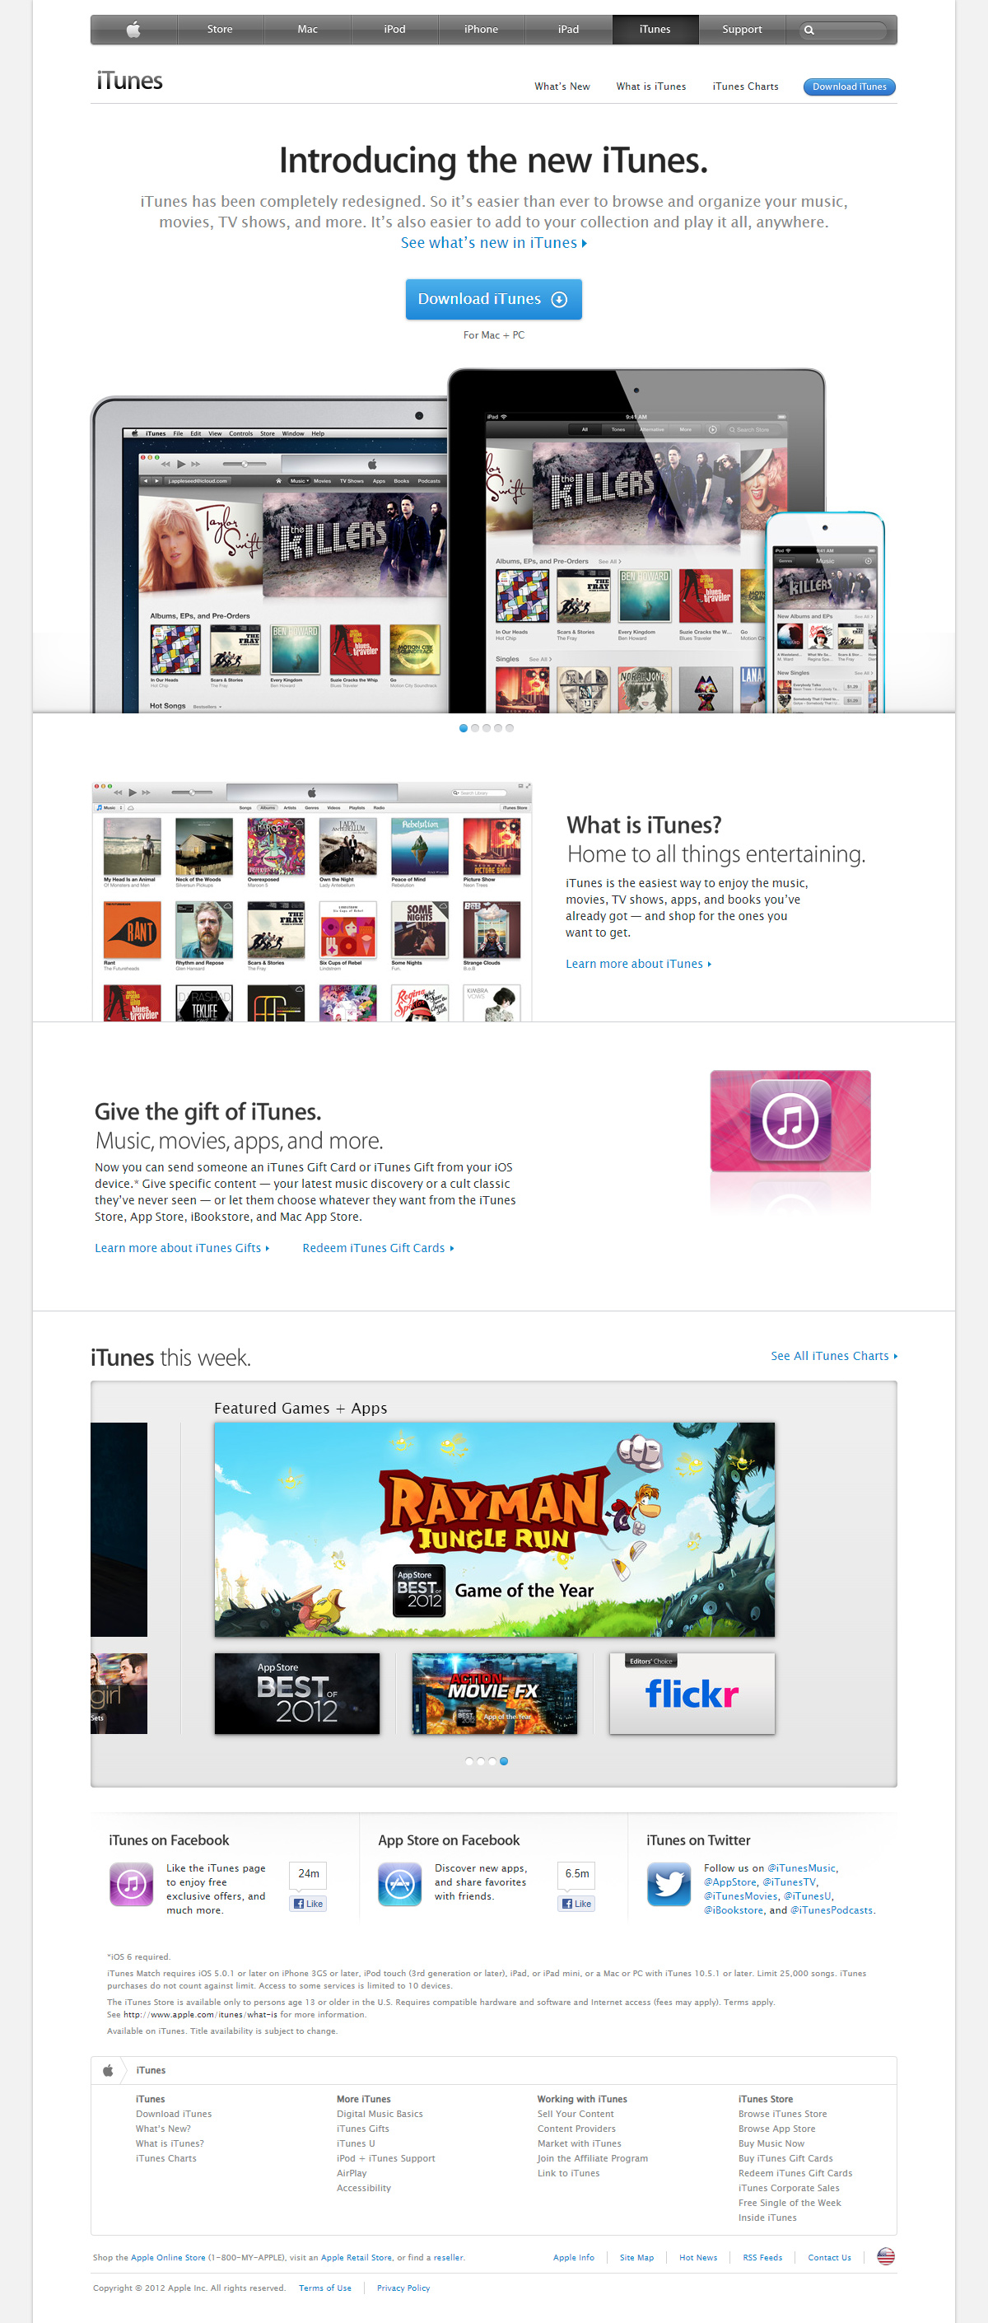Open iTunes Charts in the subnav

pos(745,86)
